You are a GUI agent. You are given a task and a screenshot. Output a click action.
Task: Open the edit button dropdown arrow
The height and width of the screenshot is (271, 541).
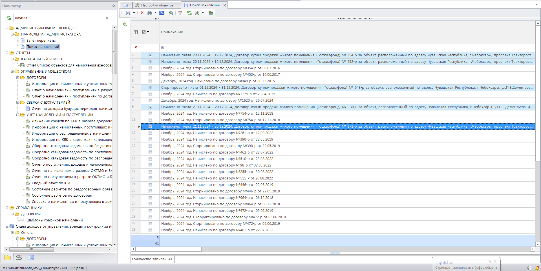(134, 13)
